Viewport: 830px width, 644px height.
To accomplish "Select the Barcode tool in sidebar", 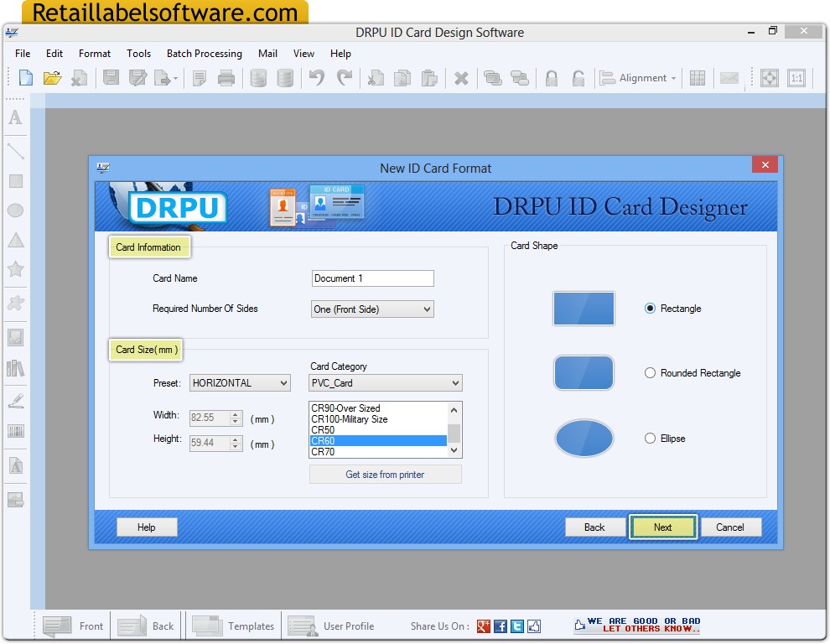I will pos(16,431).
